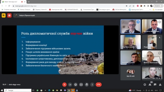This screenshot has width=164, height=92.
Task: Select Vadym's video tile
Action: (x=130, y=26)
